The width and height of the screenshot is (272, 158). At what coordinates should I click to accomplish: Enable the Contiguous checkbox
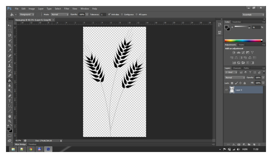tap(122, 14)
